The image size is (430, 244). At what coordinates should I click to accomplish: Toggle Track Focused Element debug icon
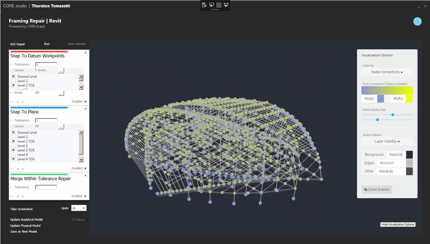226,5
